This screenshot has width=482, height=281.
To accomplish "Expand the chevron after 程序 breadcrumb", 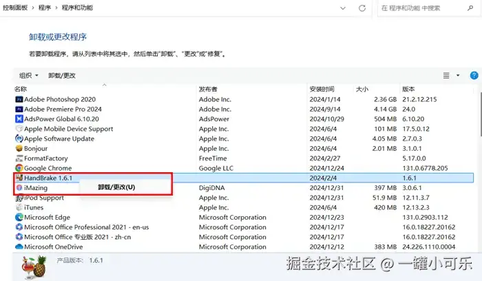I will click(56, 8).
